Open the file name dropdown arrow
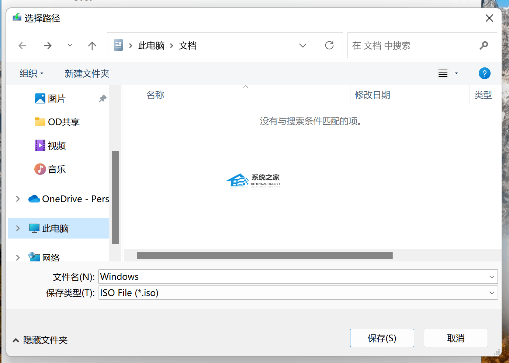 [x=491, y=276]
